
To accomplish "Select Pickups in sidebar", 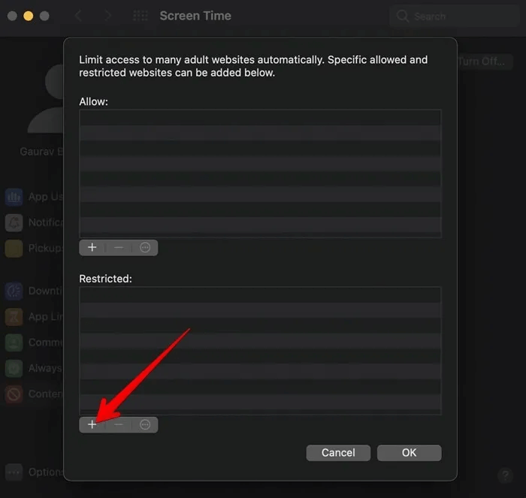I will pos(34,249).
